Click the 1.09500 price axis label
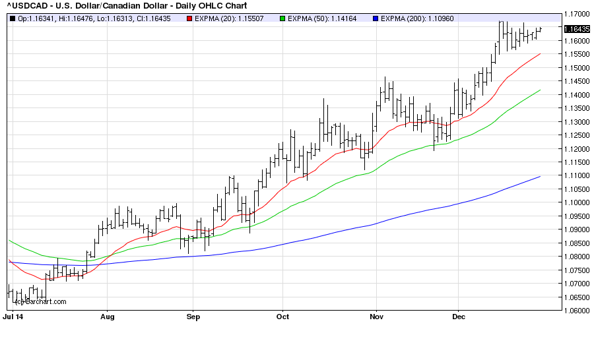This screenshot has width=594, height=337. [x=577, y=216]
